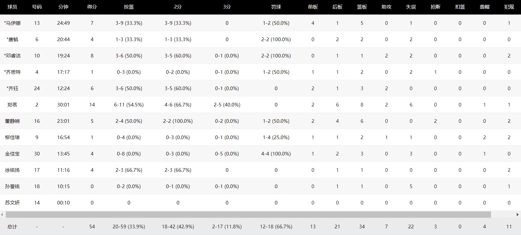Click the horizontal scrollbar right arrow
521x235 pixels.
(518, 215)
